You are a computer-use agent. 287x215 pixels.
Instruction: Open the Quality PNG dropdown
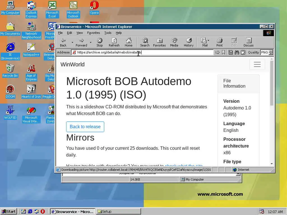tap(271, 52)
